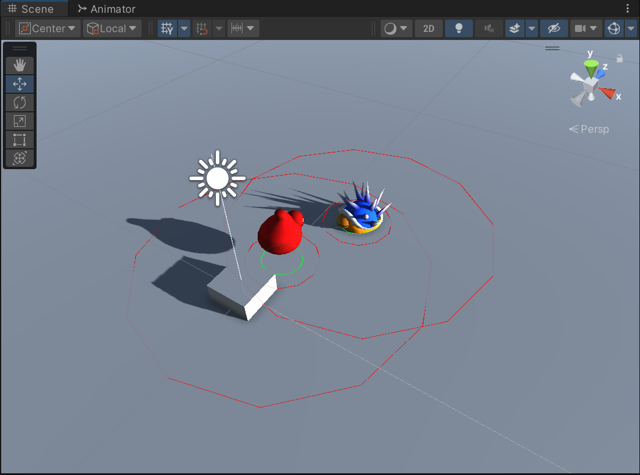Screen dimensions: 640x475
Task: Select the Scale tool
Action: [x=20, y=121]
